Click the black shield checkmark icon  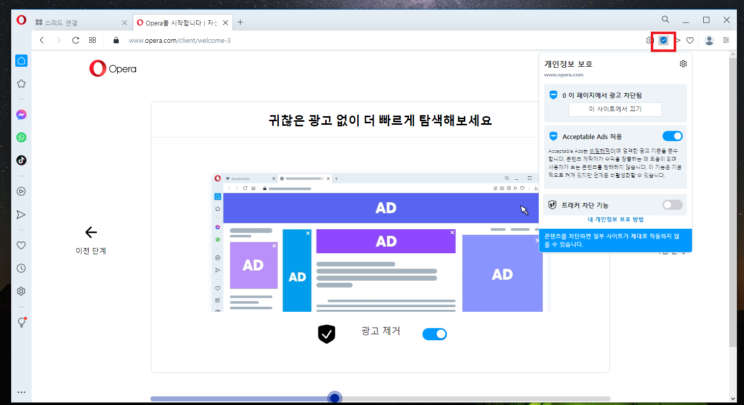click(327, 334)
